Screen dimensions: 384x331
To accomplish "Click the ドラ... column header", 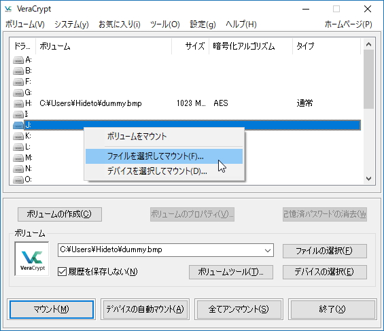I will pos(22,46).
